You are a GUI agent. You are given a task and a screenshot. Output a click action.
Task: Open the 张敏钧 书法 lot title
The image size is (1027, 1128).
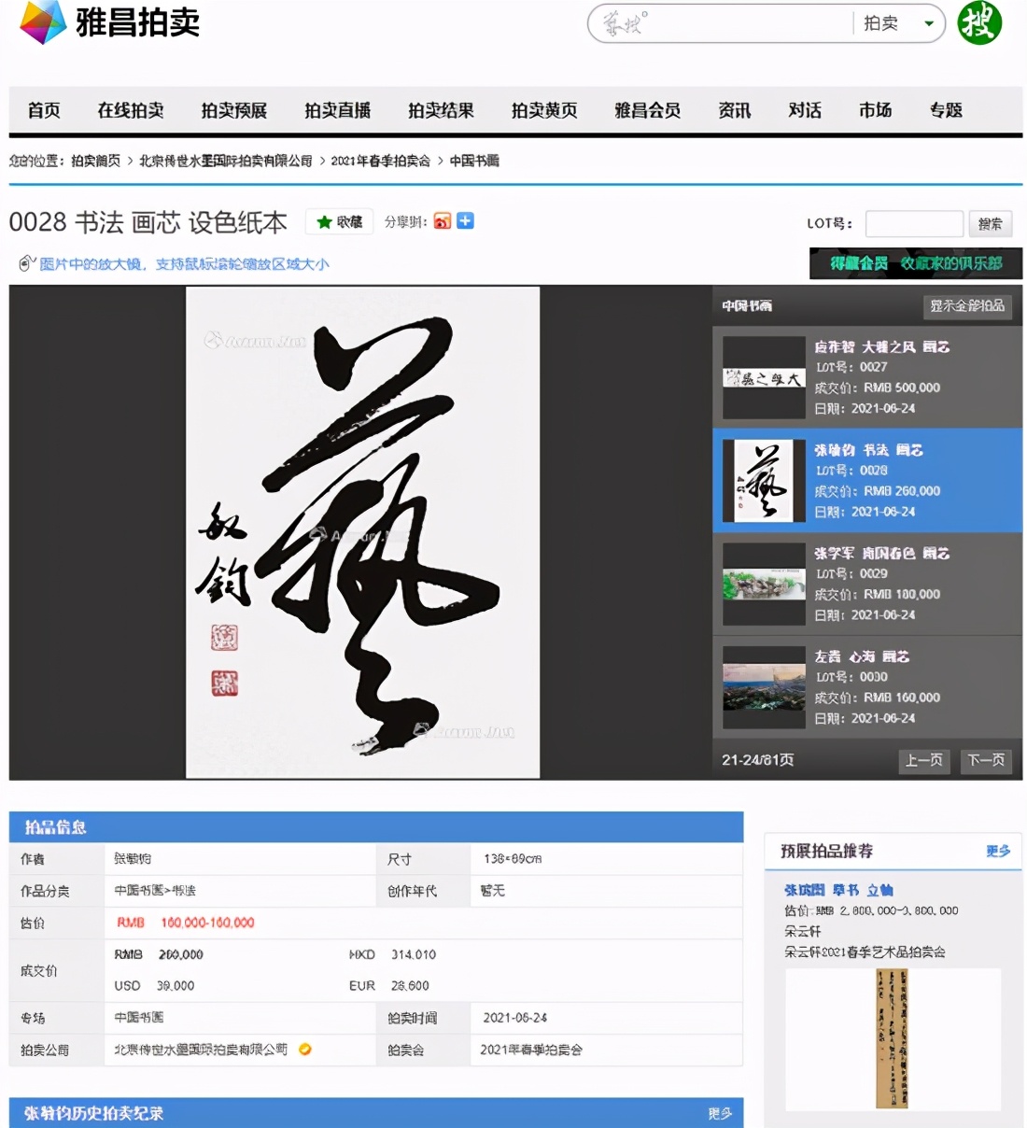coord(868,450)
